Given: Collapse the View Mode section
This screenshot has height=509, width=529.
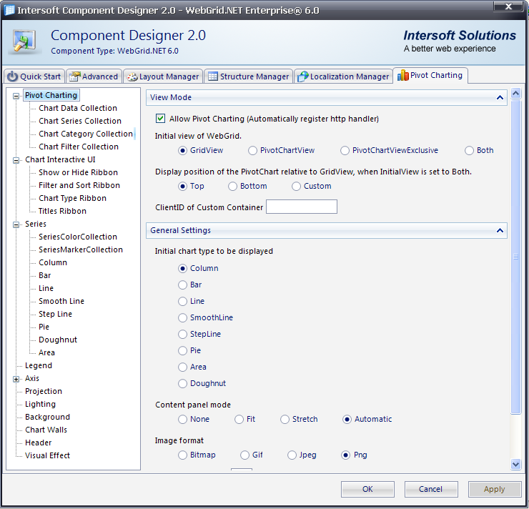Looking at the screenshot, I should point(500,97).
